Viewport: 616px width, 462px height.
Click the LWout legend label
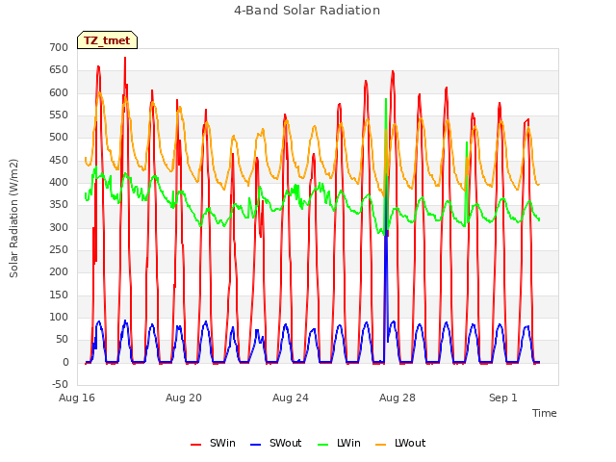pyautogui.click(x=410, y=443)
